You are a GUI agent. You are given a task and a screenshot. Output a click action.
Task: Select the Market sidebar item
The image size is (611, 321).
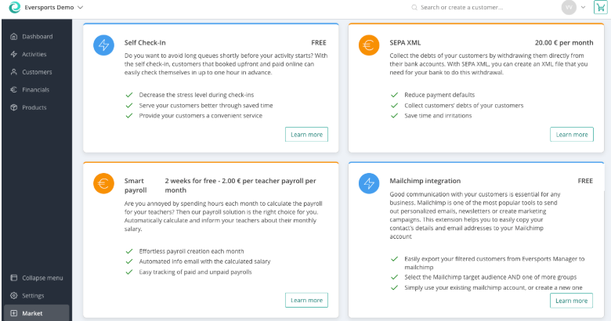pos(37,313)
